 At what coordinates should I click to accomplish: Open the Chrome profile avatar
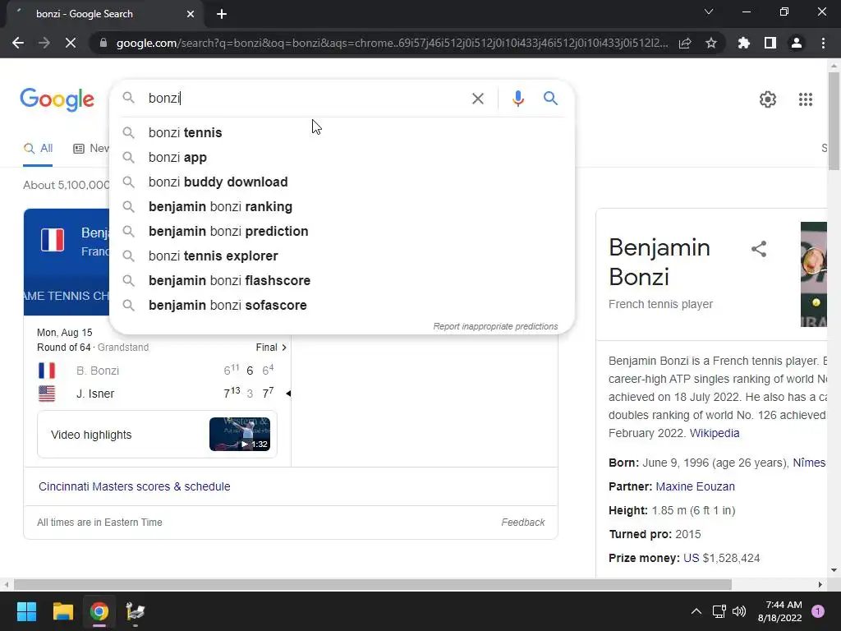pyautogui.click(x=797, y=43)
